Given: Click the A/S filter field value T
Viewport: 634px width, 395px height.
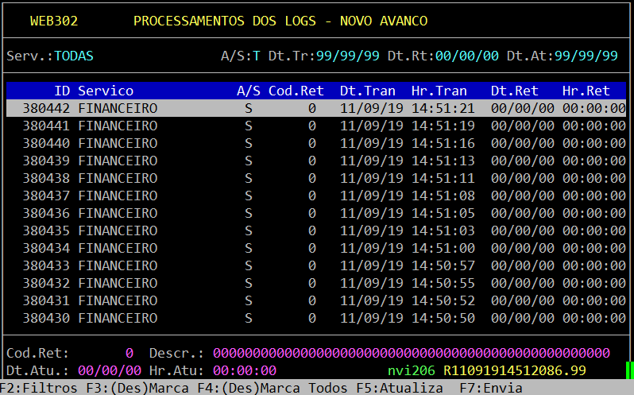Looking at the screenshot, I should click(257, 56).
